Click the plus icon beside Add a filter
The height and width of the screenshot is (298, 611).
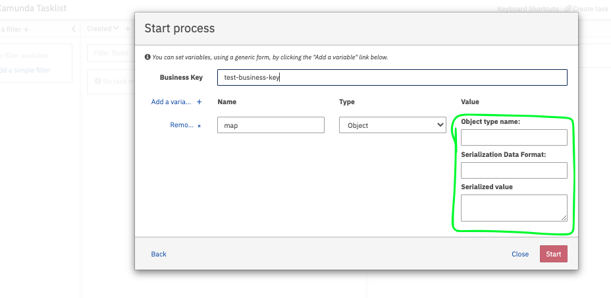pos(26,29)
